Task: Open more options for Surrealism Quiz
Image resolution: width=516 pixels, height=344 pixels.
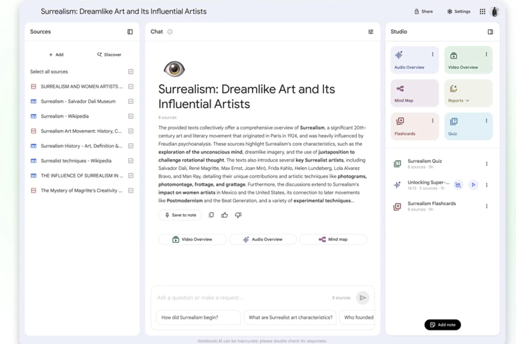Action: 486,164
